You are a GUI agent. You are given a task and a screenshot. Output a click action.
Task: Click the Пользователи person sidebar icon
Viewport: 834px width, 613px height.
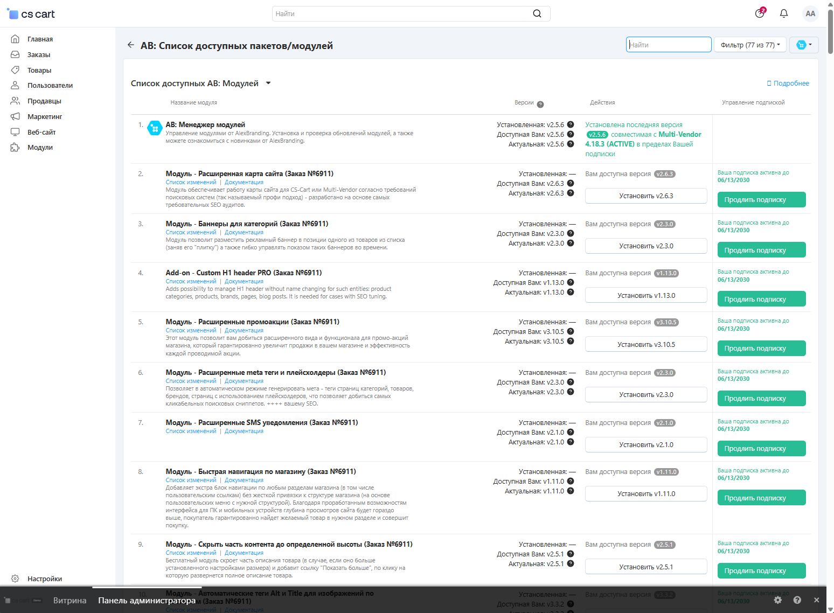tap(15, 85)
